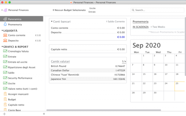Open the Saldo graph icon

pos(5,72)
